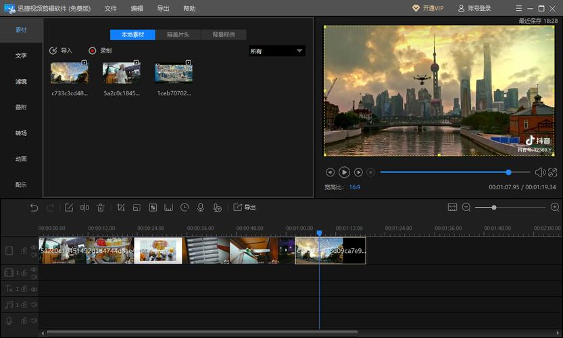Click the 16:9 aspect ratio selector
The height and width of the screenshot is (338, 563).
tap(354, 187)
